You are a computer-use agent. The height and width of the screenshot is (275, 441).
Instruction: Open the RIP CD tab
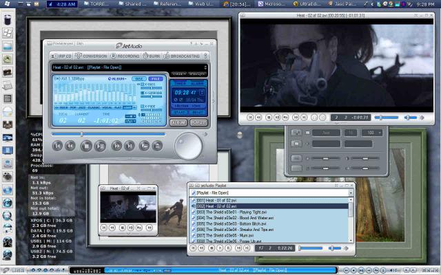pos(61,56)
